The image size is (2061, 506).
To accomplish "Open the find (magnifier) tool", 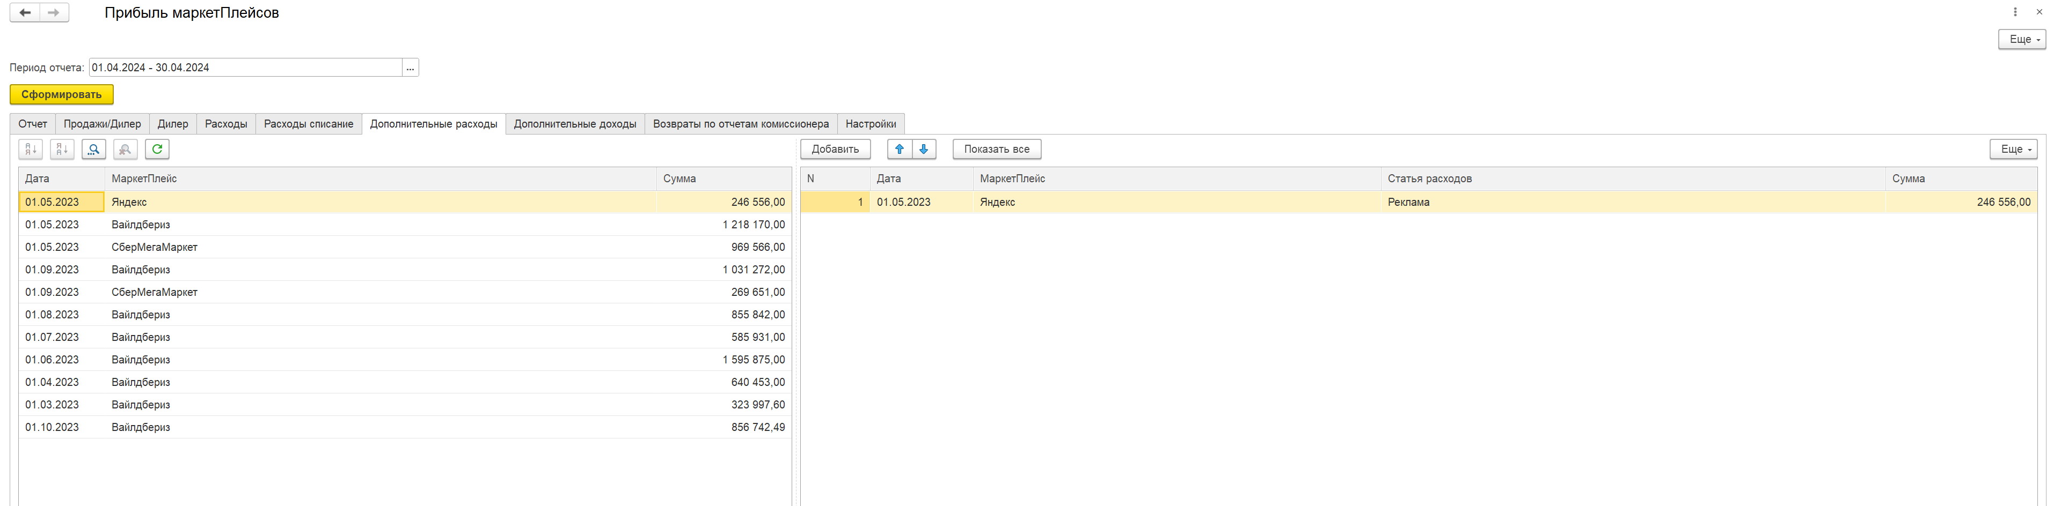I will [x=93, y=148].
